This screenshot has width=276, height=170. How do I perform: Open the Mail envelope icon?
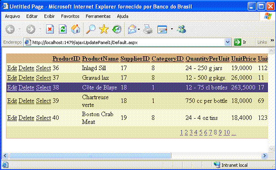132,29
